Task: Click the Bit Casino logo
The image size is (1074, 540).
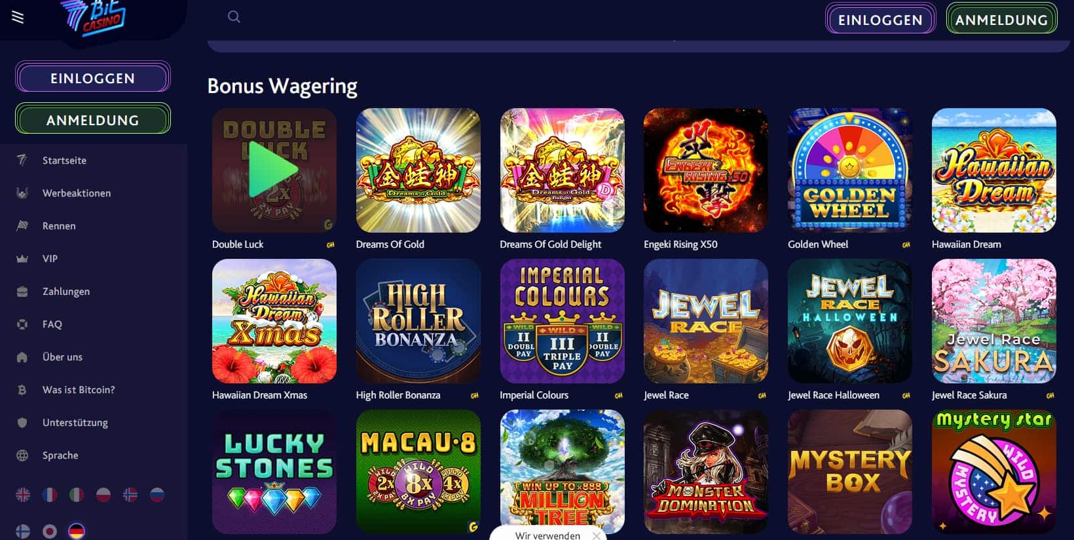Action: pyautogui.click(x=96, y=18)
